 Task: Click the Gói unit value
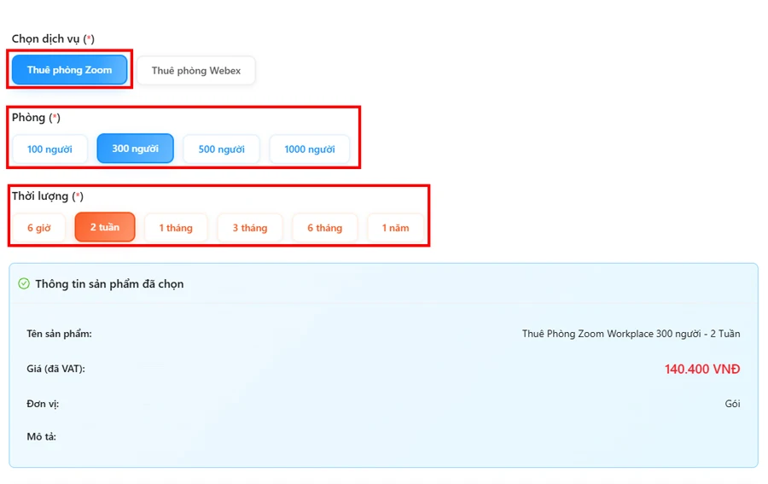tap(732, 404)
